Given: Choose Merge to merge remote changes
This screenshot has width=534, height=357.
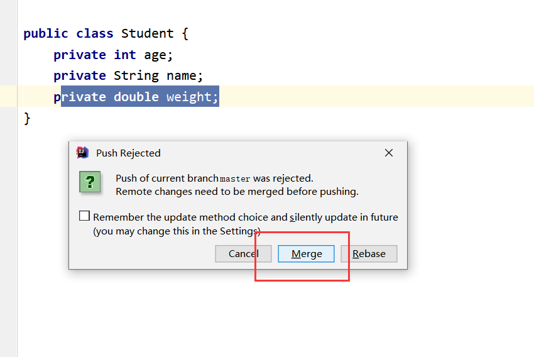Looking at the screenshot, I should coord(307,254).
